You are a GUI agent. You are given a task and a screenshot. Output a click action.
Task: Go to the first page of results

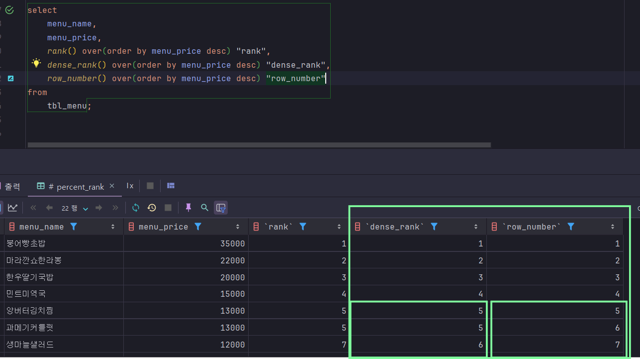point(33,208)
